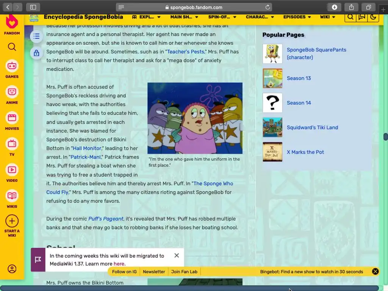Expand the Characters dropdown menu

tap(260, 17)
